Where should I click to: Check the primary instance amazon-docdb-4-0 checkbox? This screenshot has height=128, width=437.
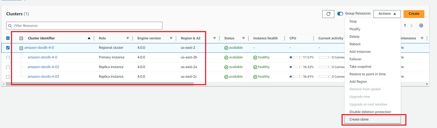pos(8,58)
